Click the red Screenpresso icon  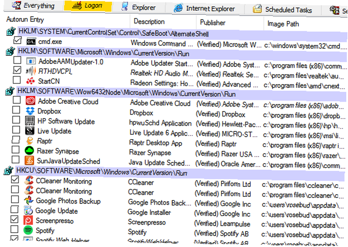[x=28, y=220]
